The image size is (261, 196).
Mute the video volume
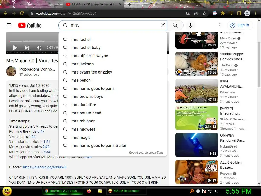(x=39, y=48)
